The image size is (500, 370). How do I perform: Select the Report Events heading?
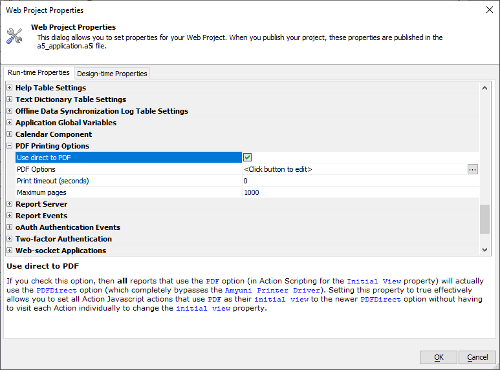click(41, 216)
